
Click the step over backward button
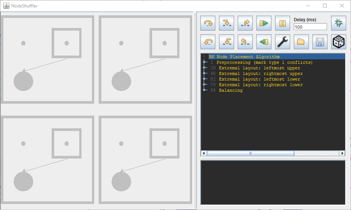click(x=208, y=42)
